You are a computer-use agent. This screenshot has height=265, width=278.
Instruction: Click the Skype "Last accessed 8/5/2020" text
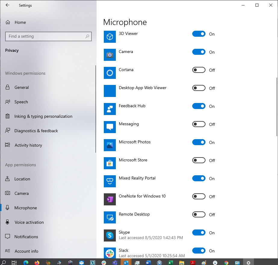click(x=151, y=238)
